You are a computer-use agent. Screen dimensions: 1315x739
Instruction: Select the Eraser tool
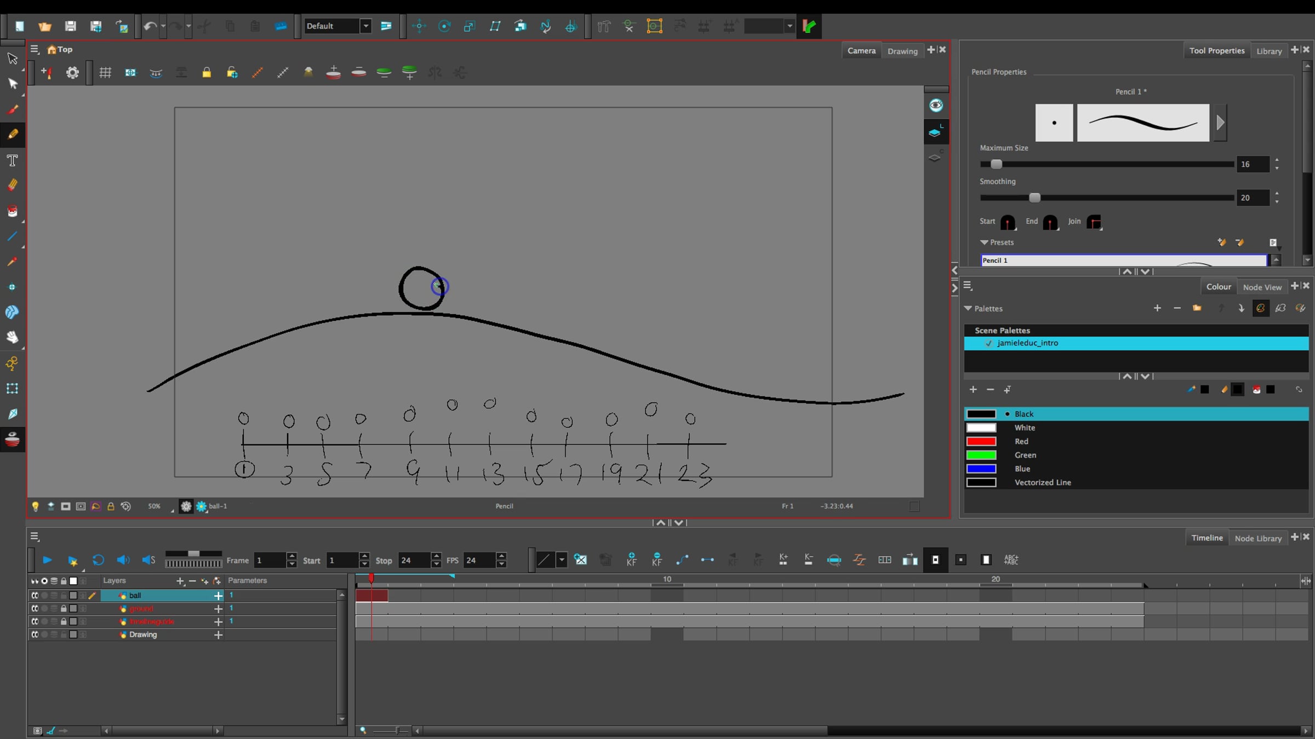(x=13, y=185)
